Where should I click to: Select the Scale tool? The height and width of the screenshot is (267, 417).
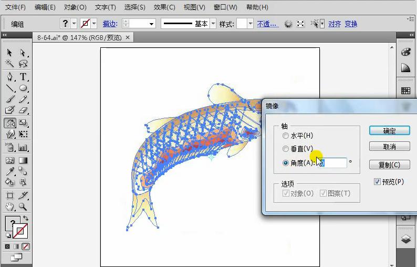pos(23,123)
